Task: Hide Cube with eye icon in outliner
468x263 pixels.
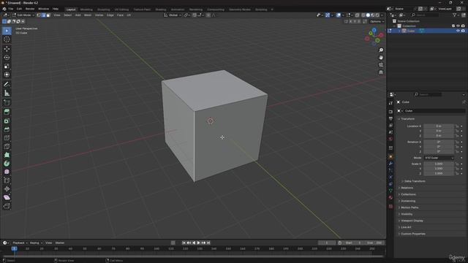Action: tap(458, 31)
